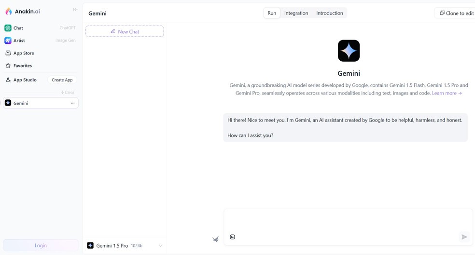Collapse the left sidebar with arrow icon
The height and width of the screenshot is (255, 475).
pyautogui.click(x=75, y=10)
